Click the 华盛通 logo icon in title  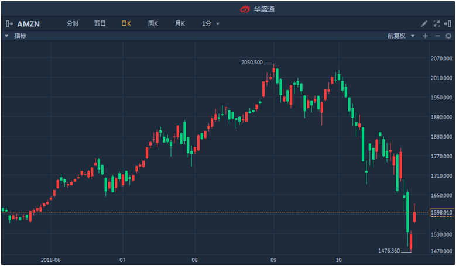click(x=245, y=9)
